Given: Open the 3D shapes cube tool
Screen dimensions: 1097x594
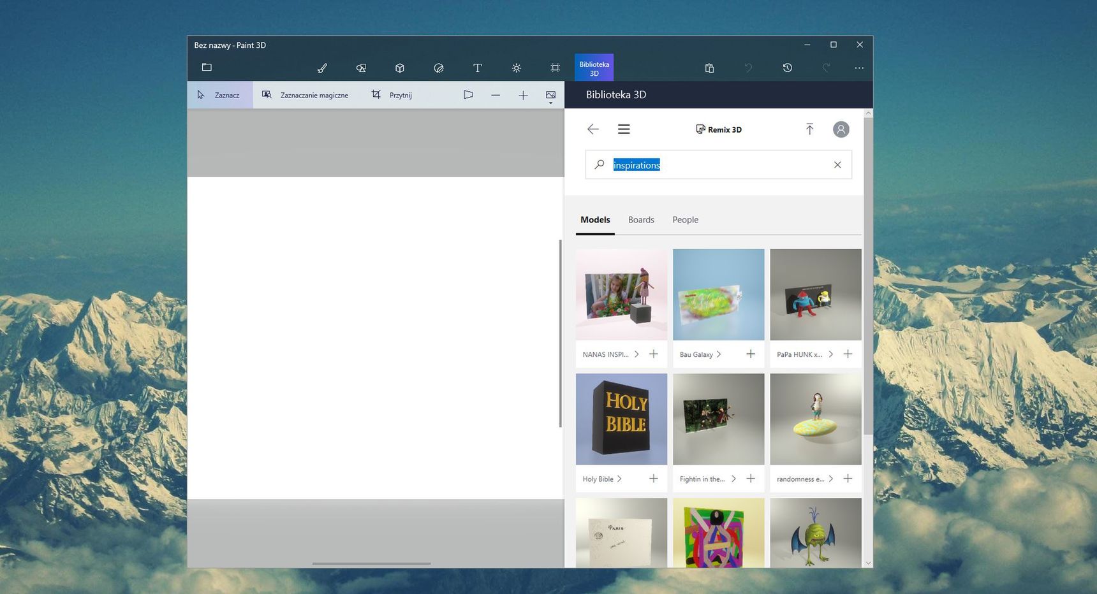Looking at the screenshot, I should 400,68.
